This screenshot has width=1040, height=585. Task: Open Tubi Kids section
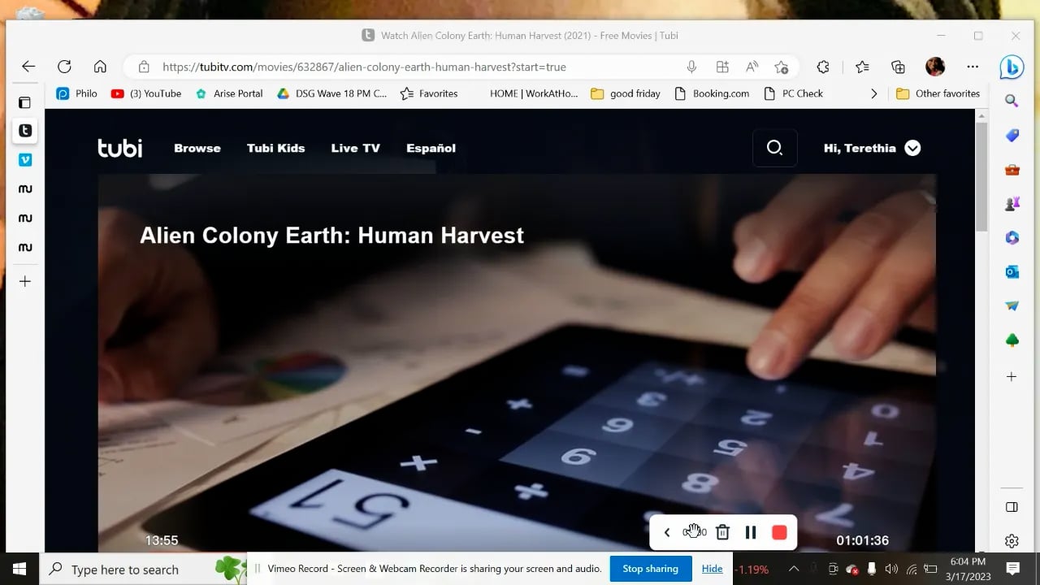point(275,148)
